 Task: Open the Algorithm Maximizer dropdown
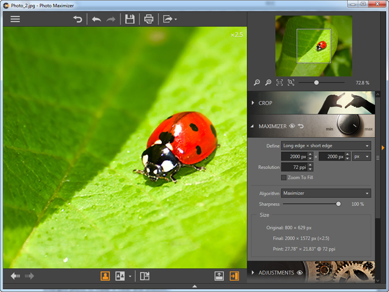pyautogui.click(x=326, y=193)
